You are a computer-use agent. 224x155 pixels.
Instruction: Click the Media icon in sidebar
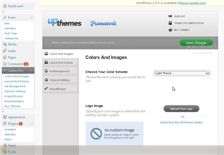(5, 44)
